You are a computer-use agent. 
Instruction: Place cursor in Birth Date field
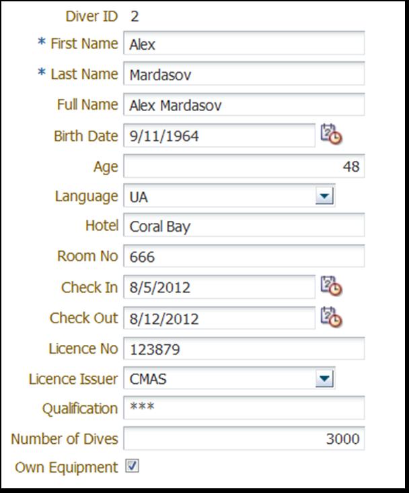pos(219,135)
